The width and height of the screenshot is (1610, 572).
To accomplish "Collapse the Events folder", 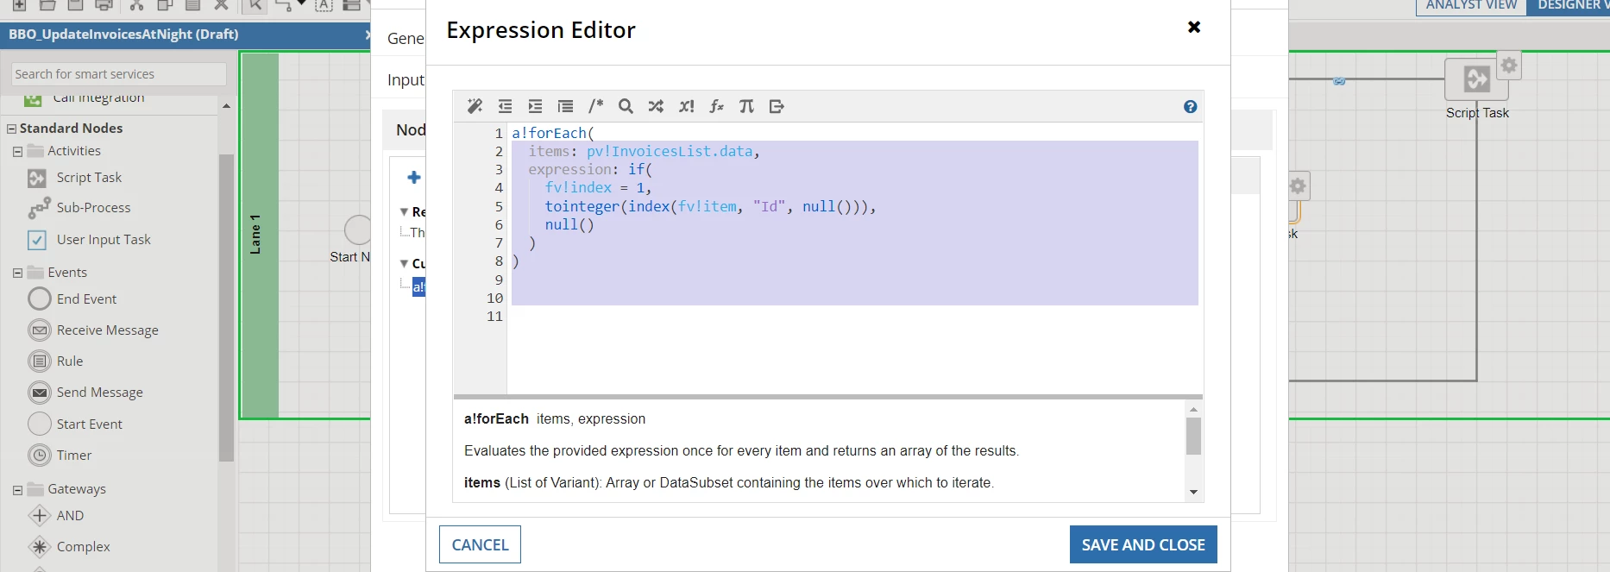I will (x=17, y=273).
